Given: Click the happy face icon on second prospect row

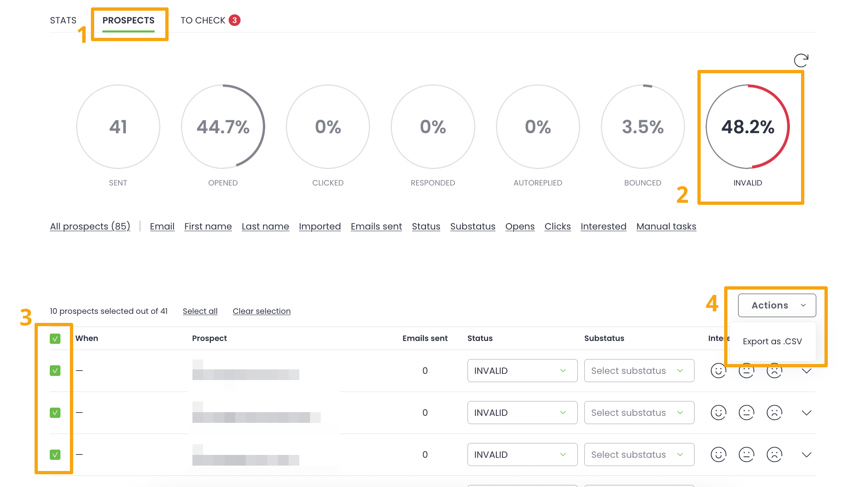Looking at the screenshot, I should coord(718,413).
